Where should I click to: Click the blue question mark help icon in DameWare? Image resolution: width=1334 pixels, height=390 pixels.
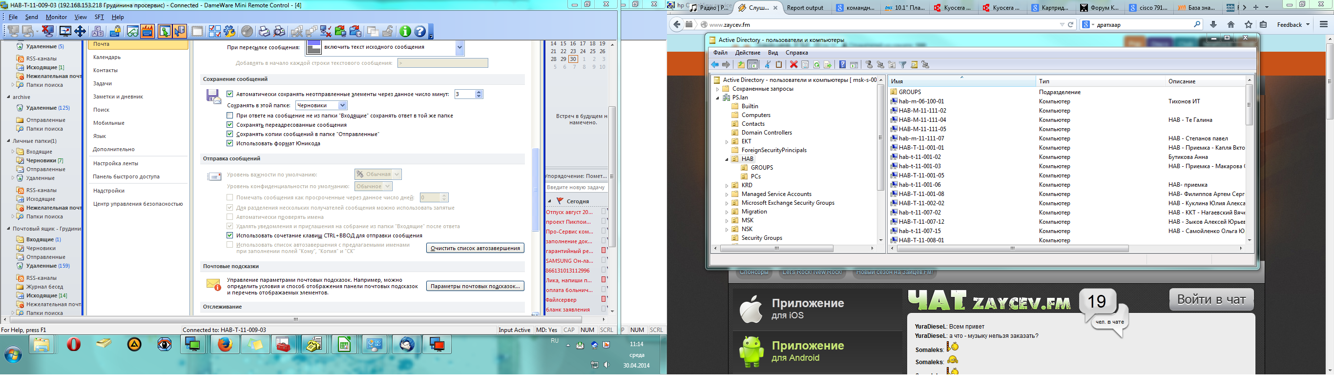(420, 32)
